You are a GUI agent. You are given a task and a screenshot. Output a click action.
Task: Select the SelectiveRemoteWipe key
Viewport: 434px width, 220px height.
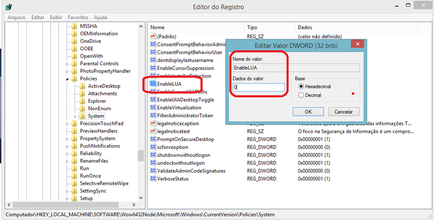[104, 183]
